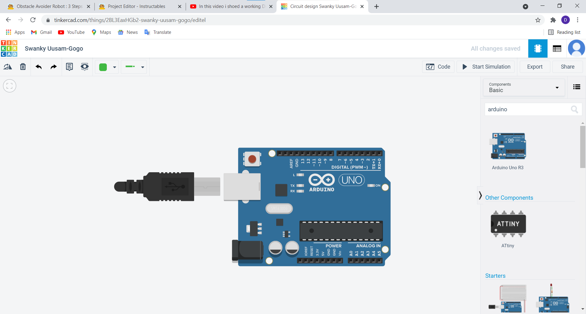Image resolution: width=586 pixels, height=314 pixels.
Task: Click the Starters heading
Action: coord(495,276)
